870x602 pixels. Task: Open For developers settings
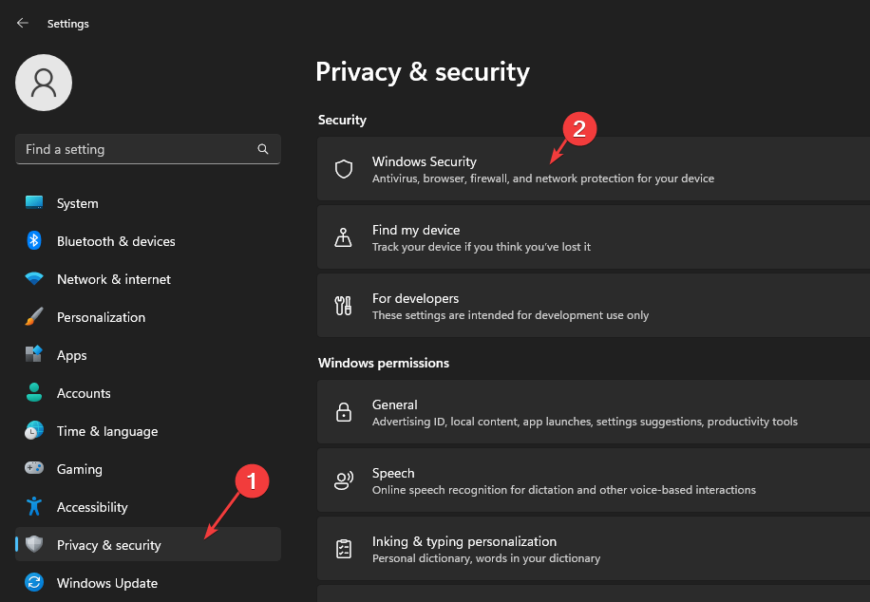(594, 305)
